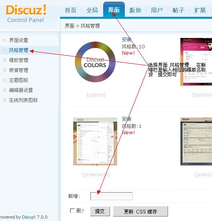
Task: Click the Discuz! Control Panel logo
Action: click(26, 14)
